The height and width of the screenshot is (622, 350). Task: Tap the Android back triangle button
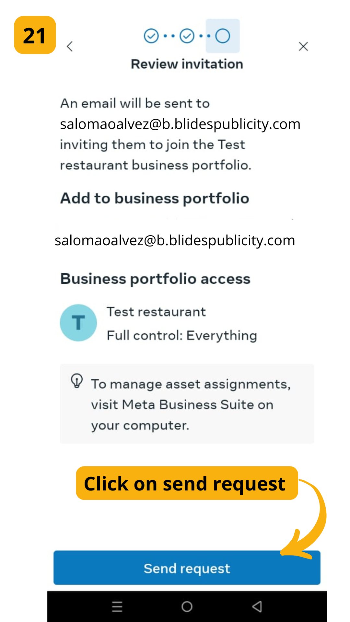point(257,606)
